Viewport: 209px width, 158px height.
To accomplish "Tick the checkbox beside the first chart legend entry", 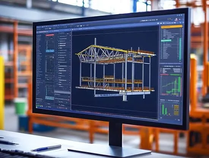I will point(161,69).
